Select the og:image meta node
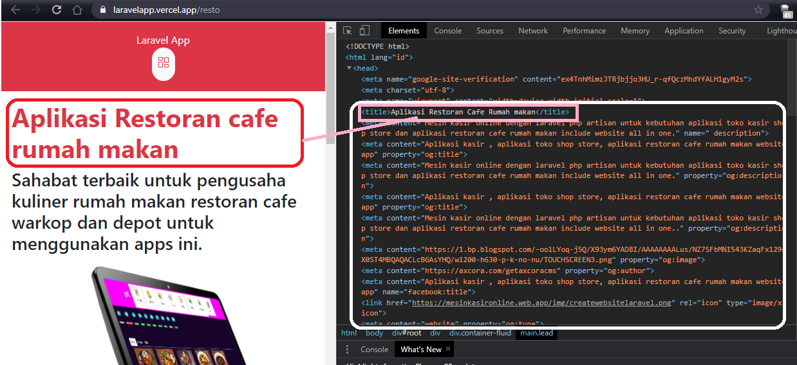The width and height of the screenshot is (797, 365). (x=572, y=254)
